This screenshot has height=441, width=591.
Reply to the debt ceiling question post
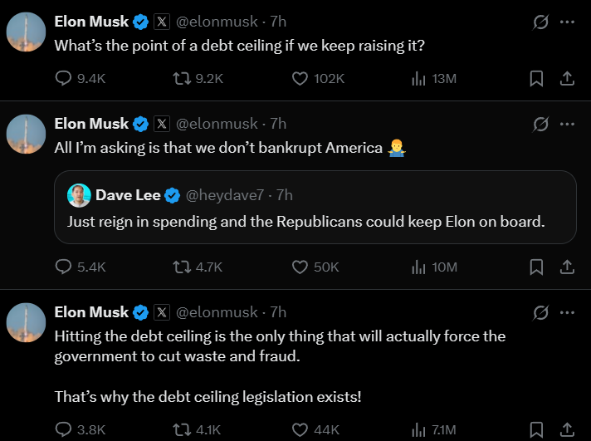[65, 78]
